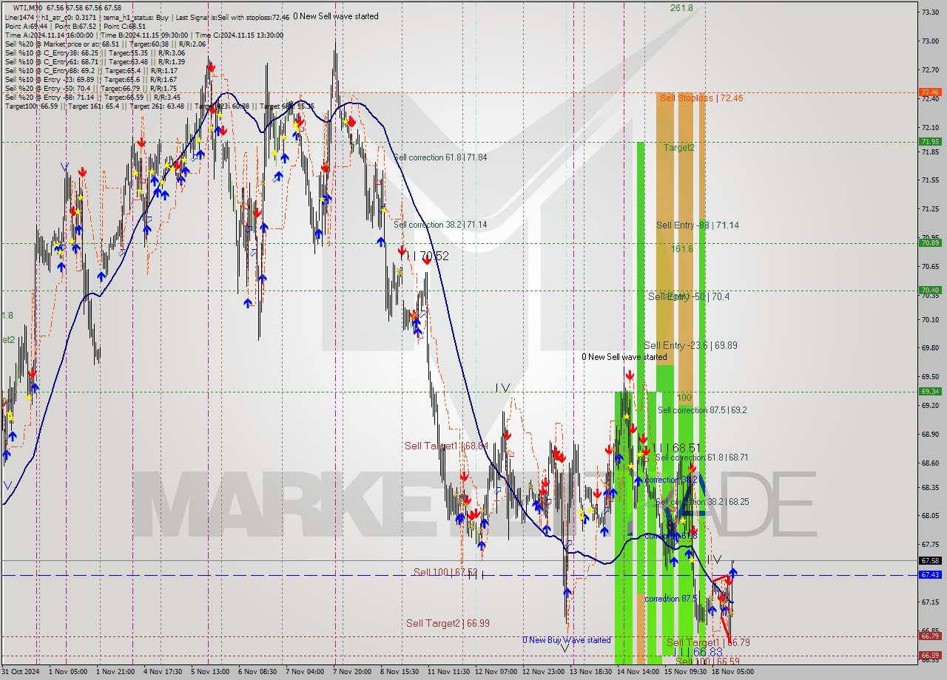The height and width of the screenshot is (680, 947).
Task: Click 'Sell %10 @ C_Entry61: 68.71' line
Action: point(95,61)
